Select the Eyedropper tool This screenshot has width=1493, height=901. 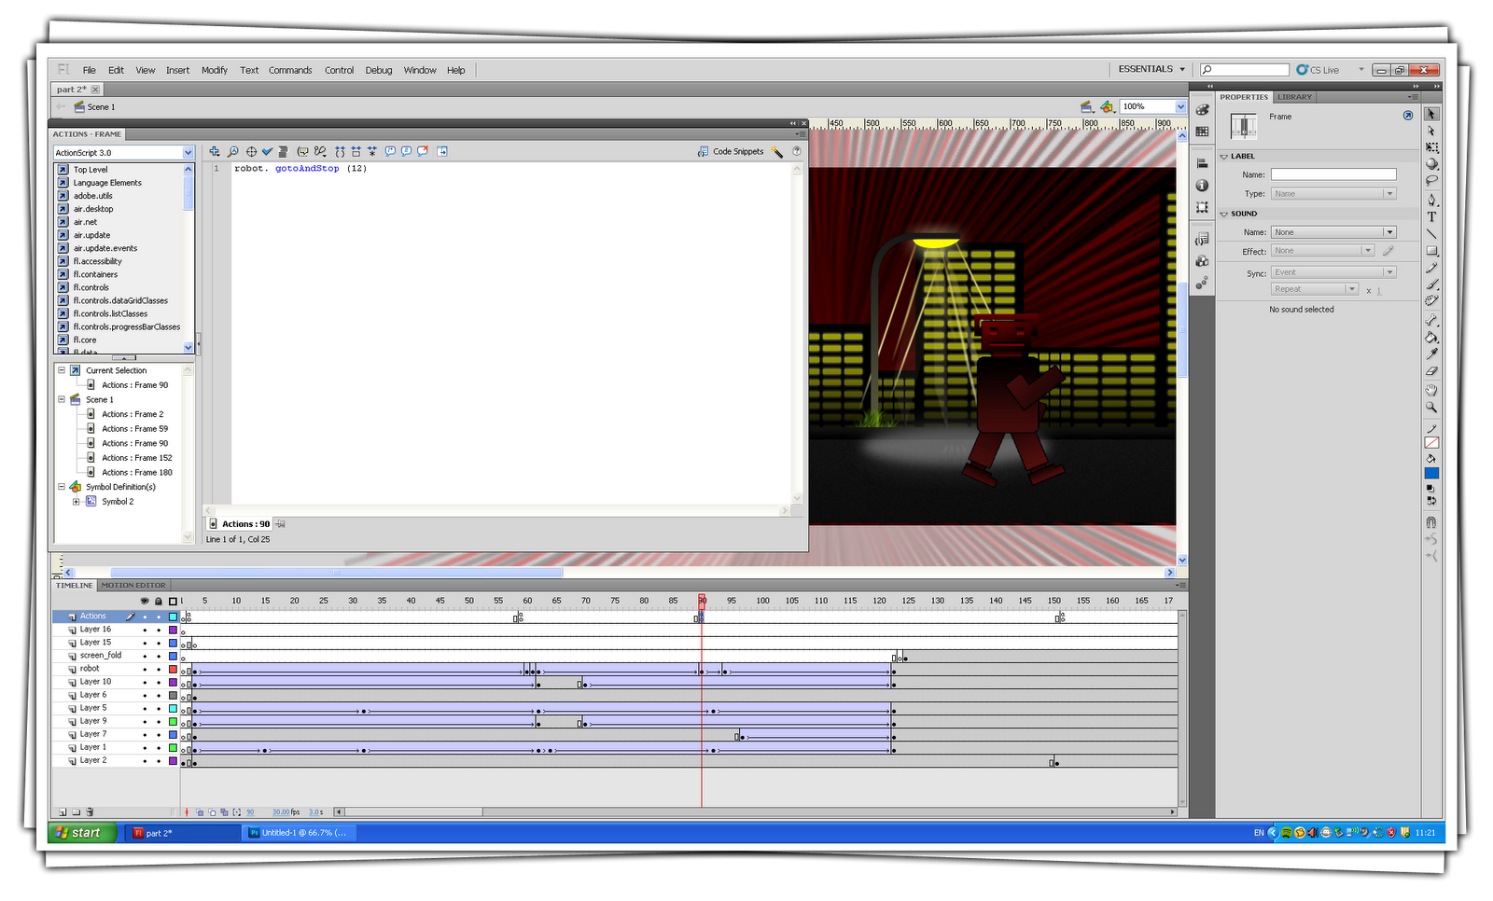[1431, 353]
